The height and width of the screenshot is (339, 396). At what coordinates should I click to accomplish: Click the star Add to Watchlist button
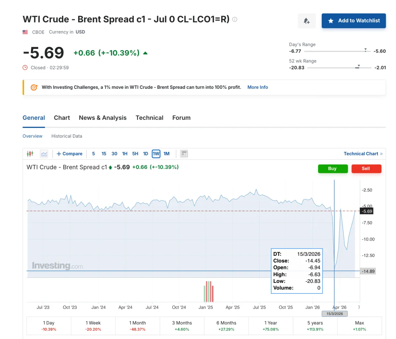point(354,21)
